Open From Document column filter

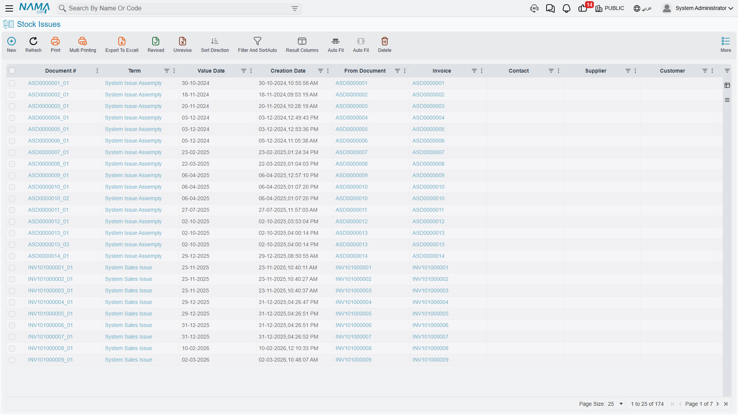397,71
